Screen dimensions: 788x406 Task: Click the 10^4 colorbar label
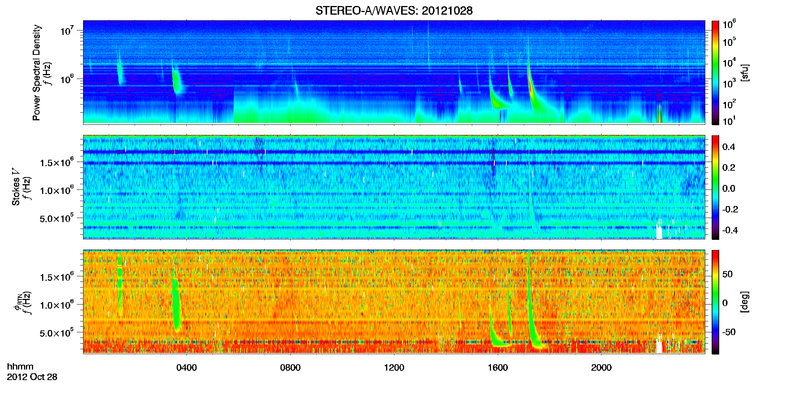(x=729, y=62)
